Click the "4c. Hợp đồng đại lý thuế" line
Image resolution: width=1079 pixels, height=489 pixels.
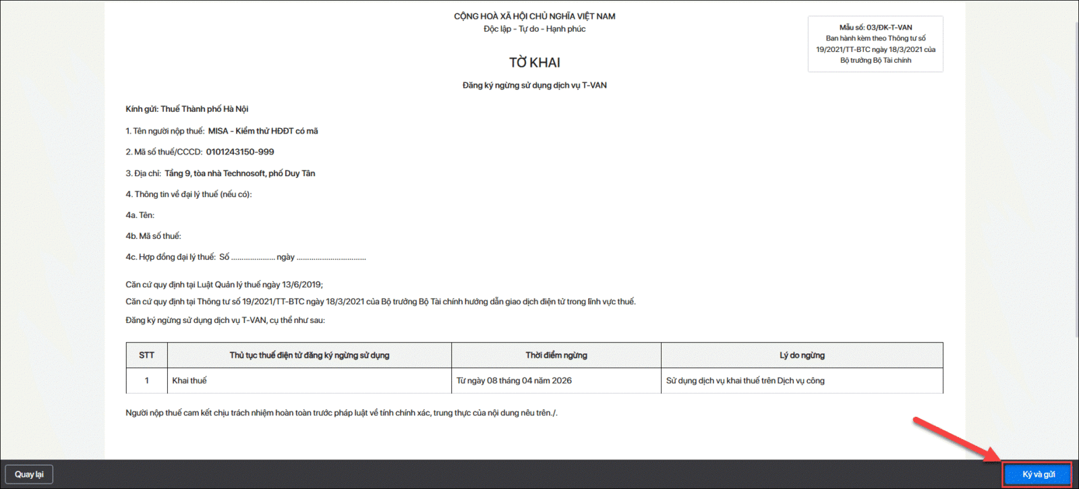[245, 257]
